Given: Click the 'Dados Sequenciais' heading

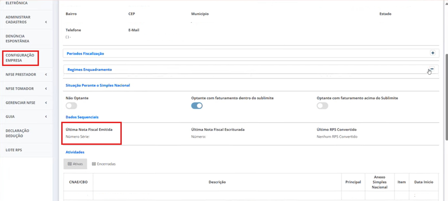Looking at the screenshot, I should (82, 117).
